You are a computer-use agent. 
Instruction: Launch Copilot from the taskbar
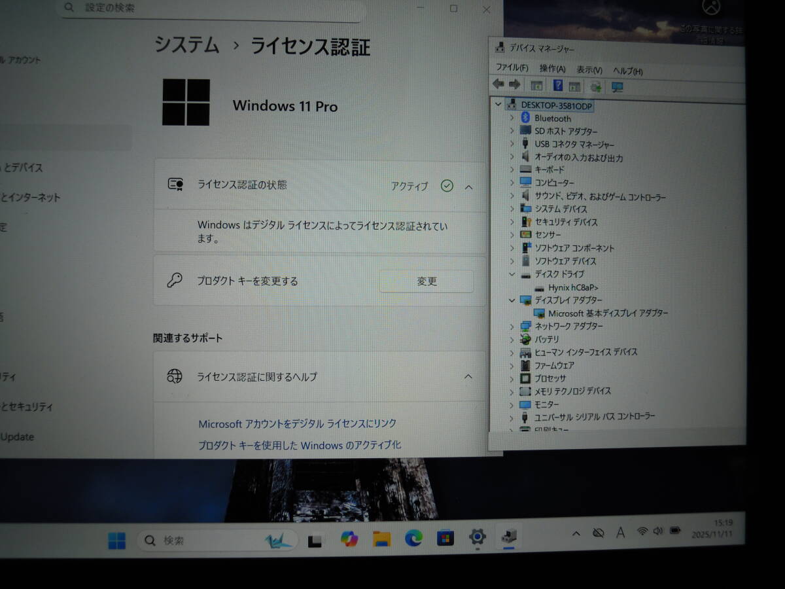[x=349, y=539]
